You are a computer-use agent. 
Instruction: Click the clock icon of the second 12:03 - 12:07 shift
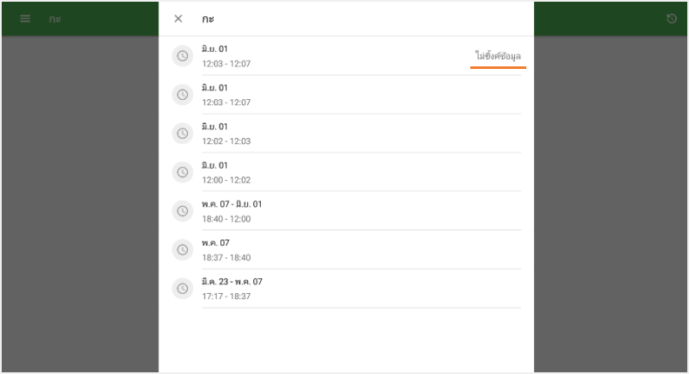point(182,95)
